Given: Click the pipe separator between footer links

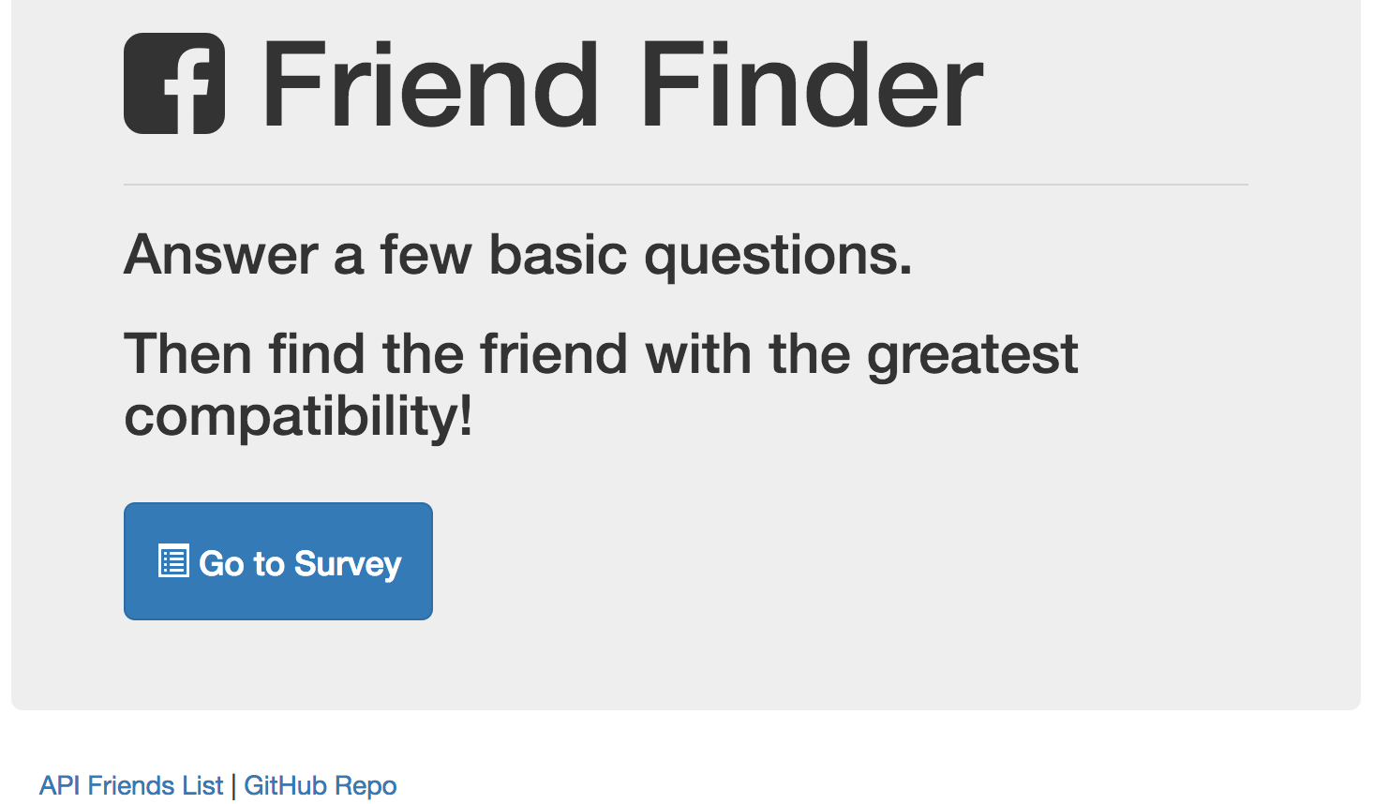Looking at the screenshot, I should click(233, 785).
